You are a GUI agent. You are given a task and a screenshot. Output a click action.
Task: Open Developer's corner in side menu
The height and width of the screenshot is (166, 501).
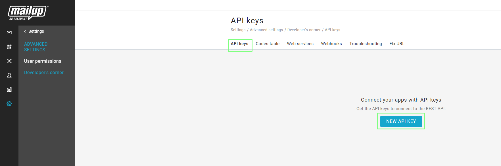pyautogui.click(x=44, y=72)
